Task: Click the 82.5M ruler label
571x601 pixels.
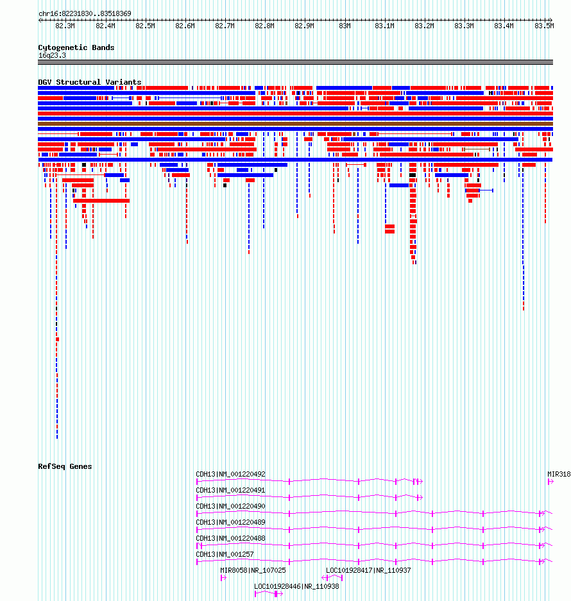Action: [x=146, y=26]
